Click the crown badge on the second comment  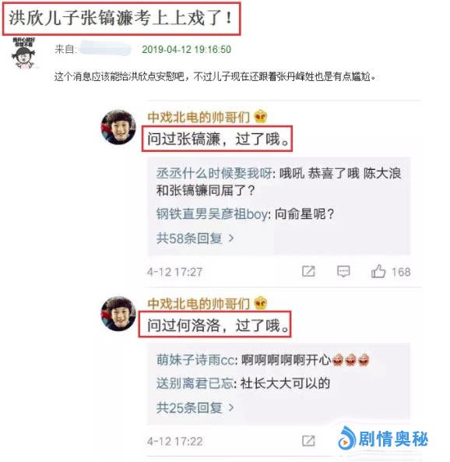[x=260, y=303]
